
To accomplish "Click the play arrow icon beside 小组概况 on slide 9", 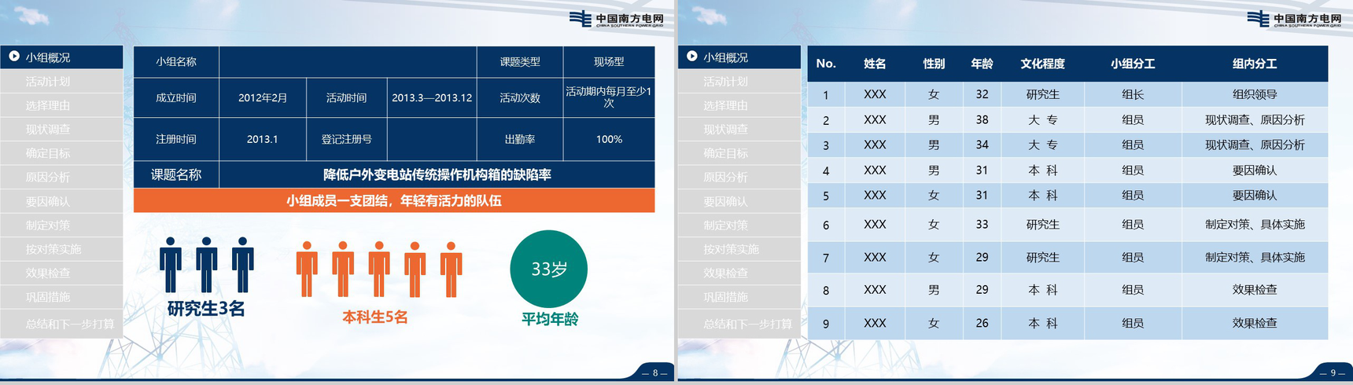I will (x=691, y=57).
